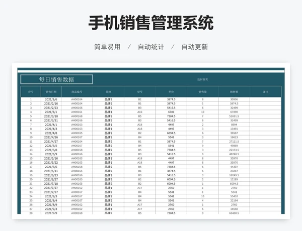Screen dimensions: 302x231
Task: Click the sales amount cell 22153.5
Action: pos(234,150)
